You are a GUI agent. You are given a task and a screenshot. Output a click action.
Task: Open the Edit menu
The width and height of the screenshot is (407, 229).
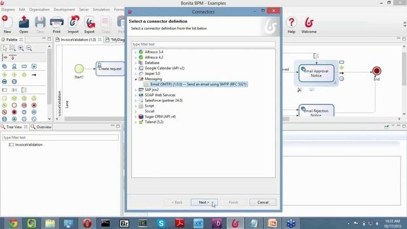point(22,10)
